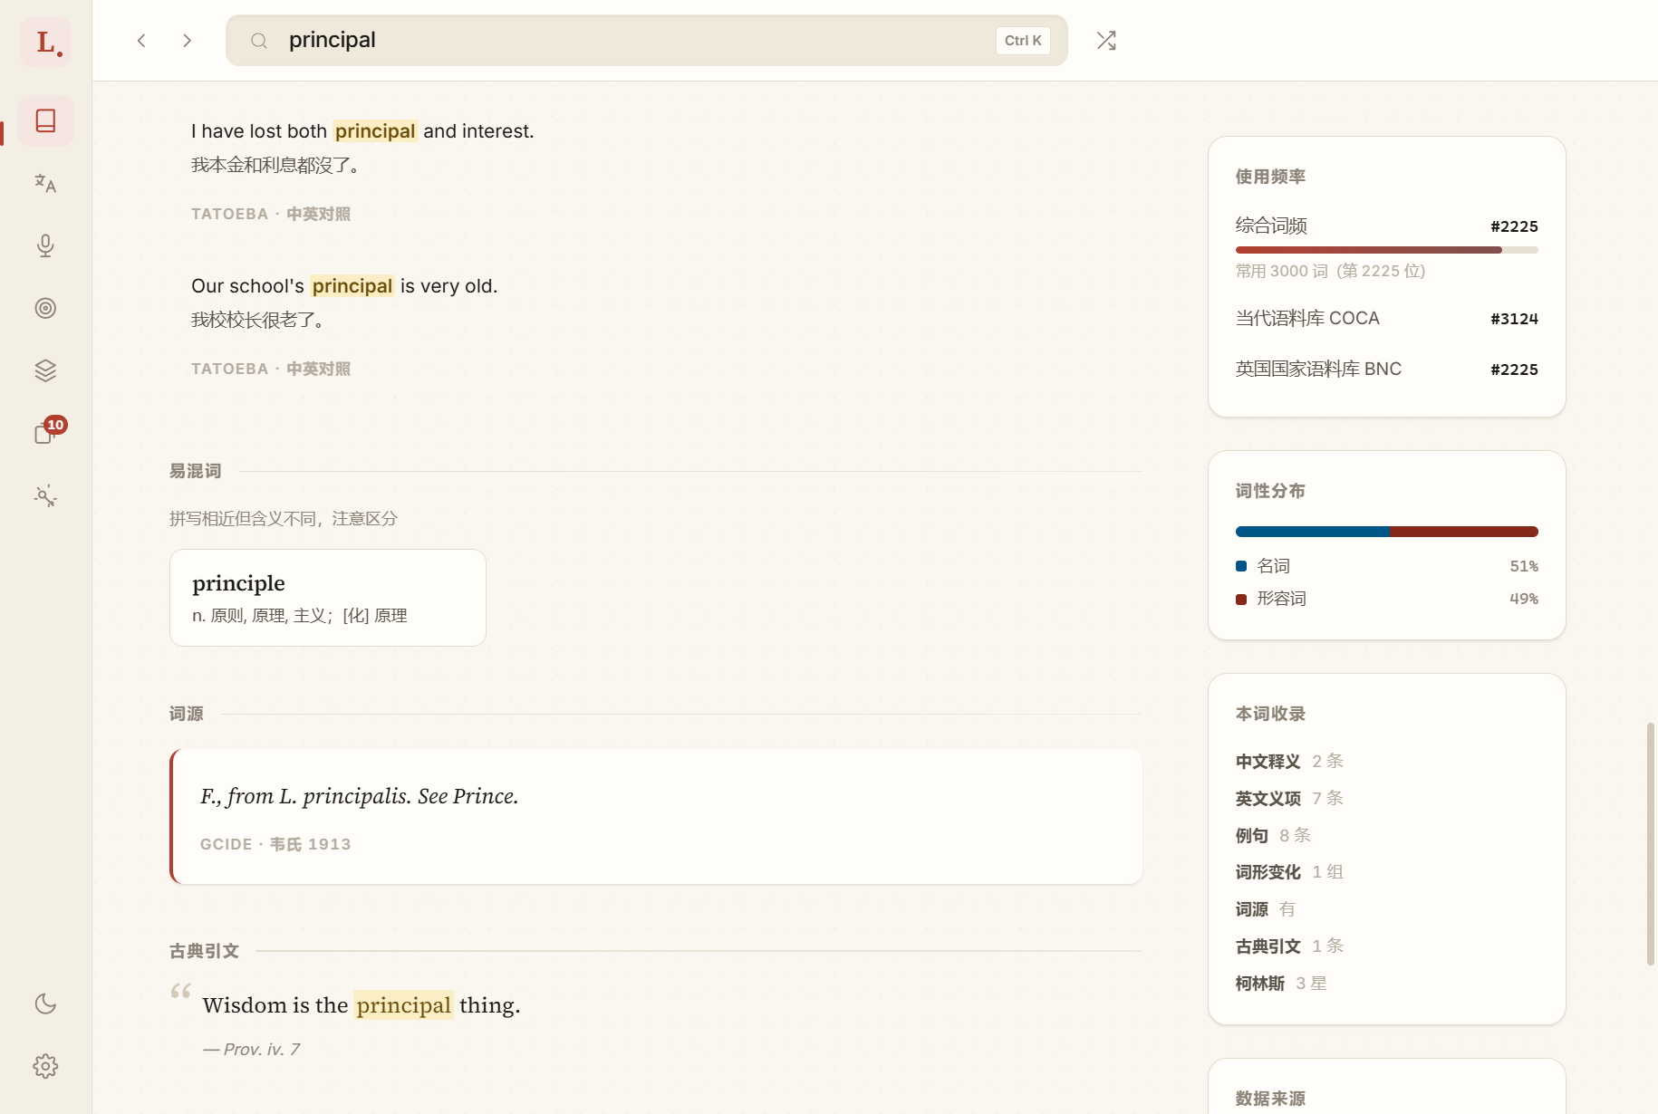Viewport: 1658px width, 1114px height.
Task: Toggle dark mode with the moon icon
Action: click(45, 1004)
